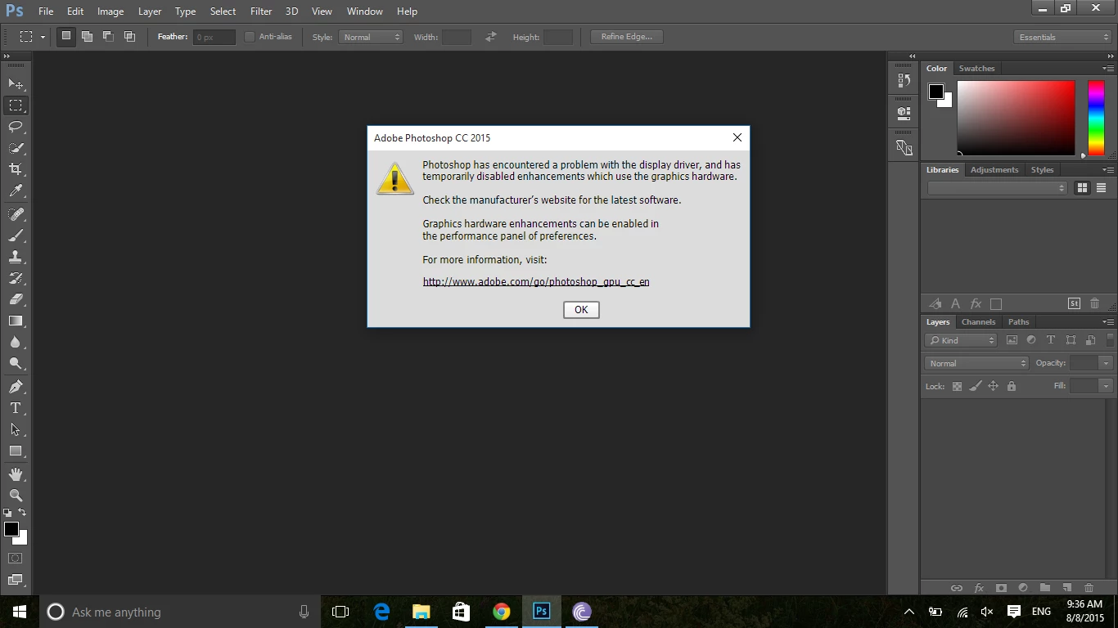Select the Spot Healing Brush tool
This screenshot has width=1118, height=628.
[x=16, y=214]
